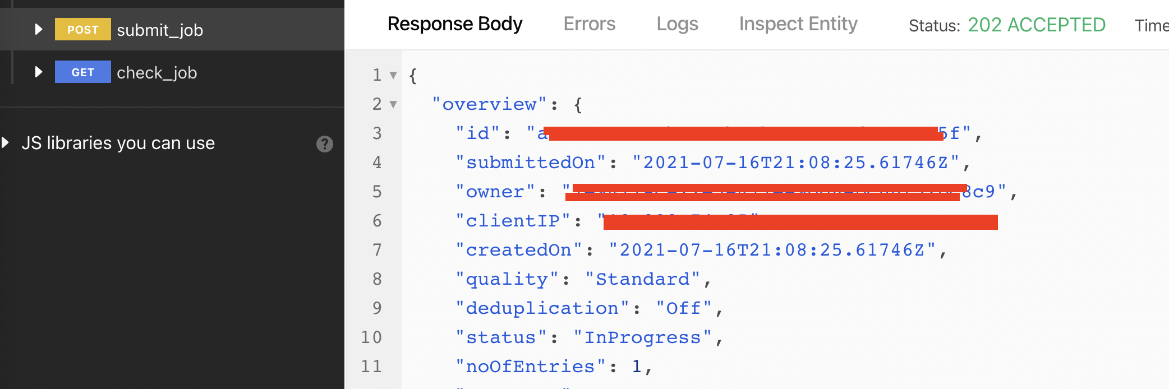Click the yellow POST method badge
This screenshot has width=1169, height=389.
pyautogui.click(x=82, y=29)
